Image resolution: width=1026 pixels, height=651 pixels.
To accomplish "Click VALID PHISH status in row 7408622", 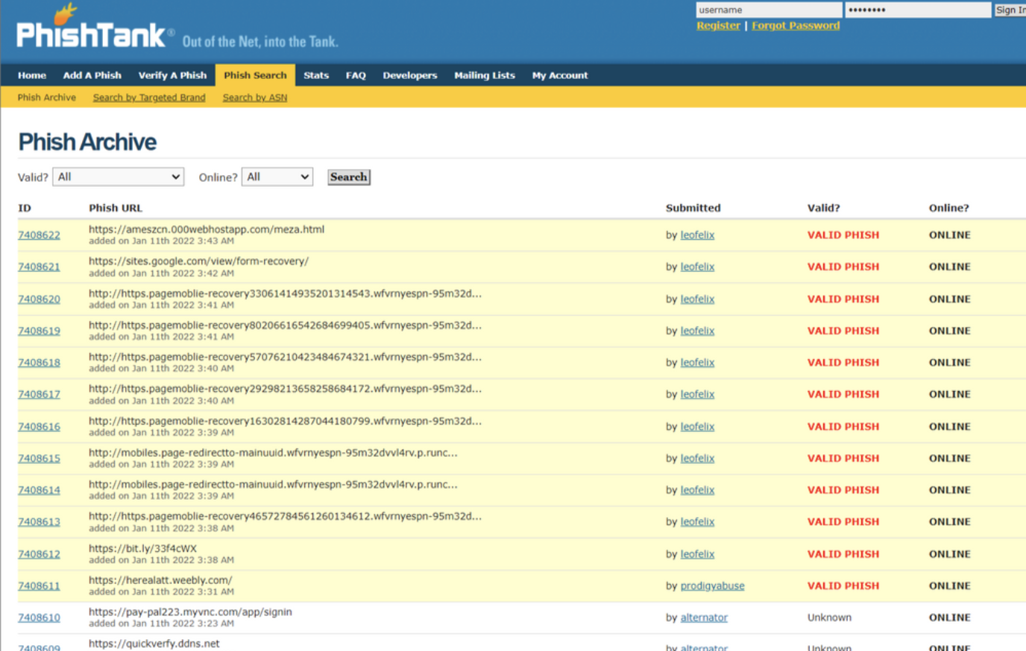I will pos(843,235).
